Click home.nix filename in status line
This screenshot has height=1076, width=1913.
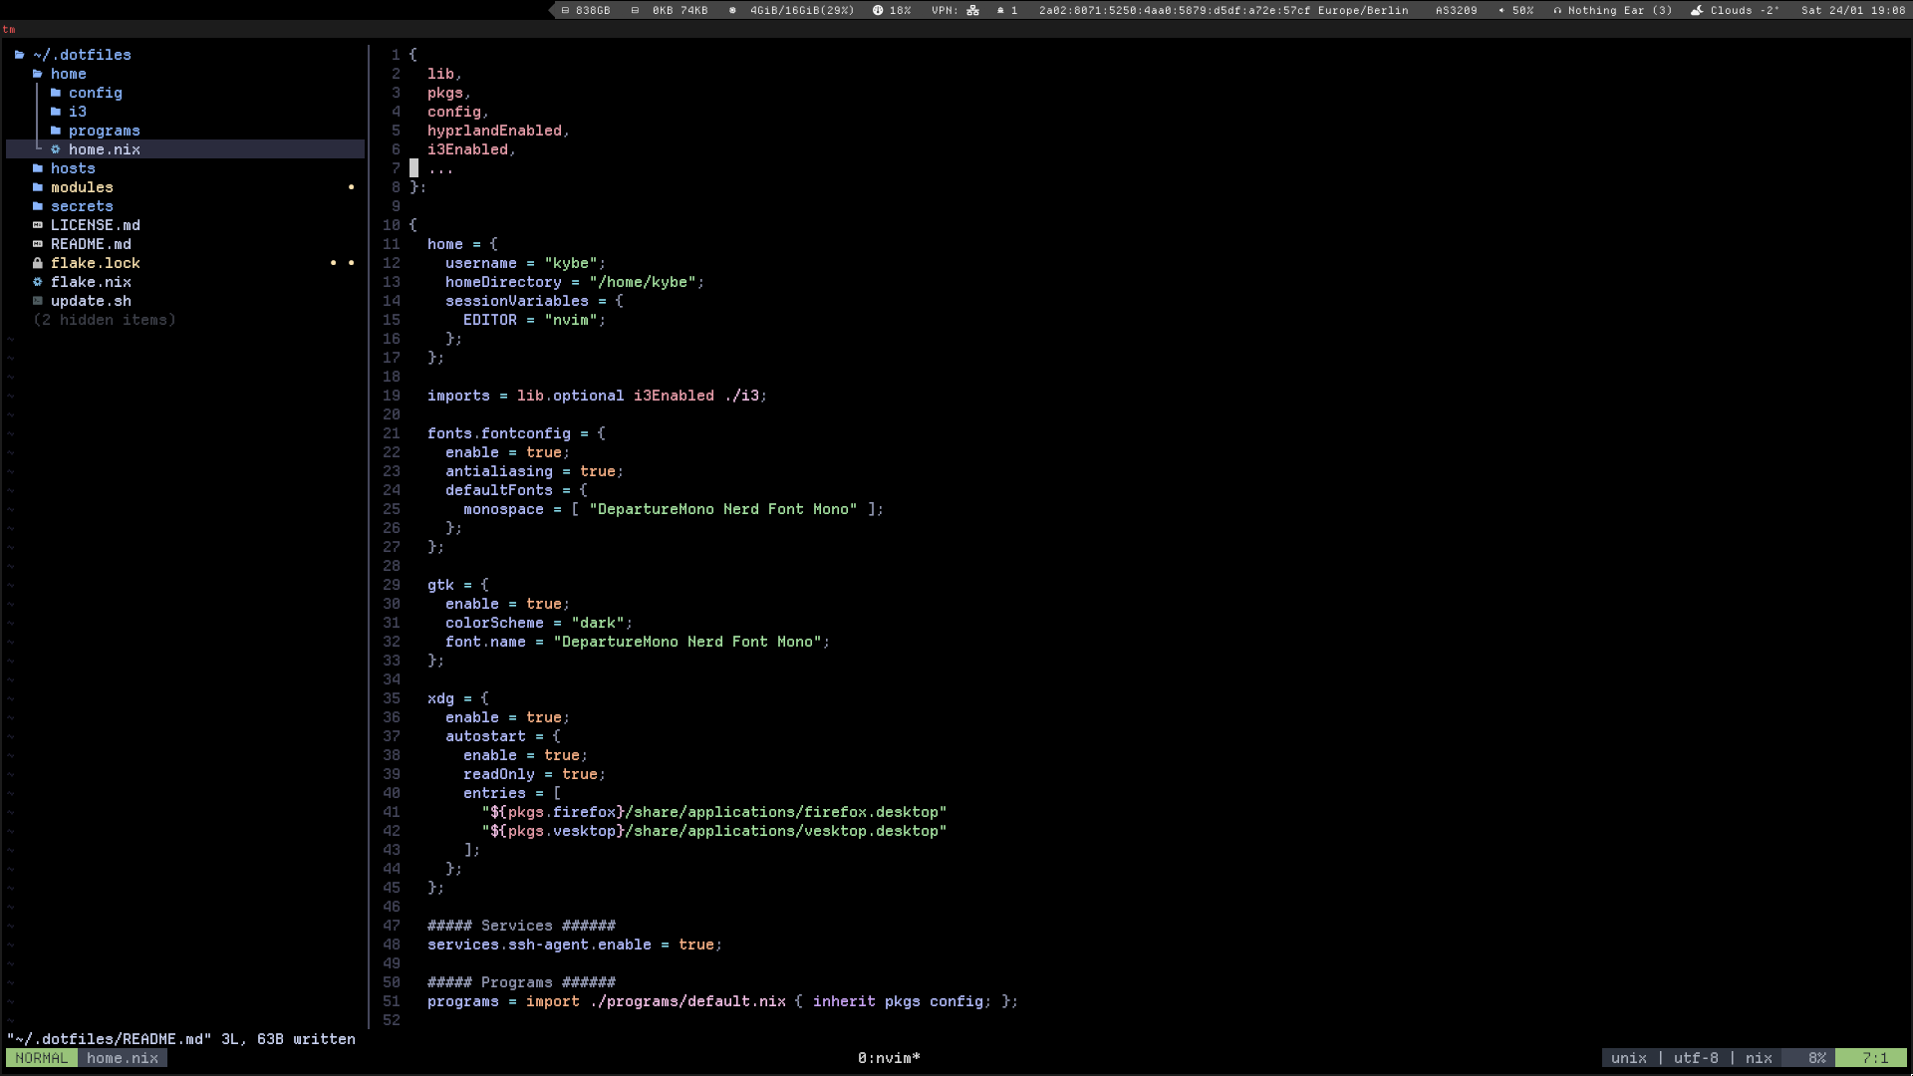122,1058
